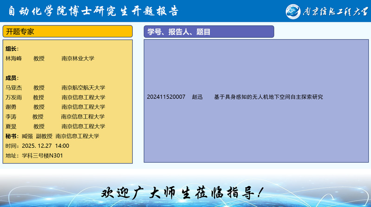
Task: Select member name 谢勇
Action: click(11, 107)
